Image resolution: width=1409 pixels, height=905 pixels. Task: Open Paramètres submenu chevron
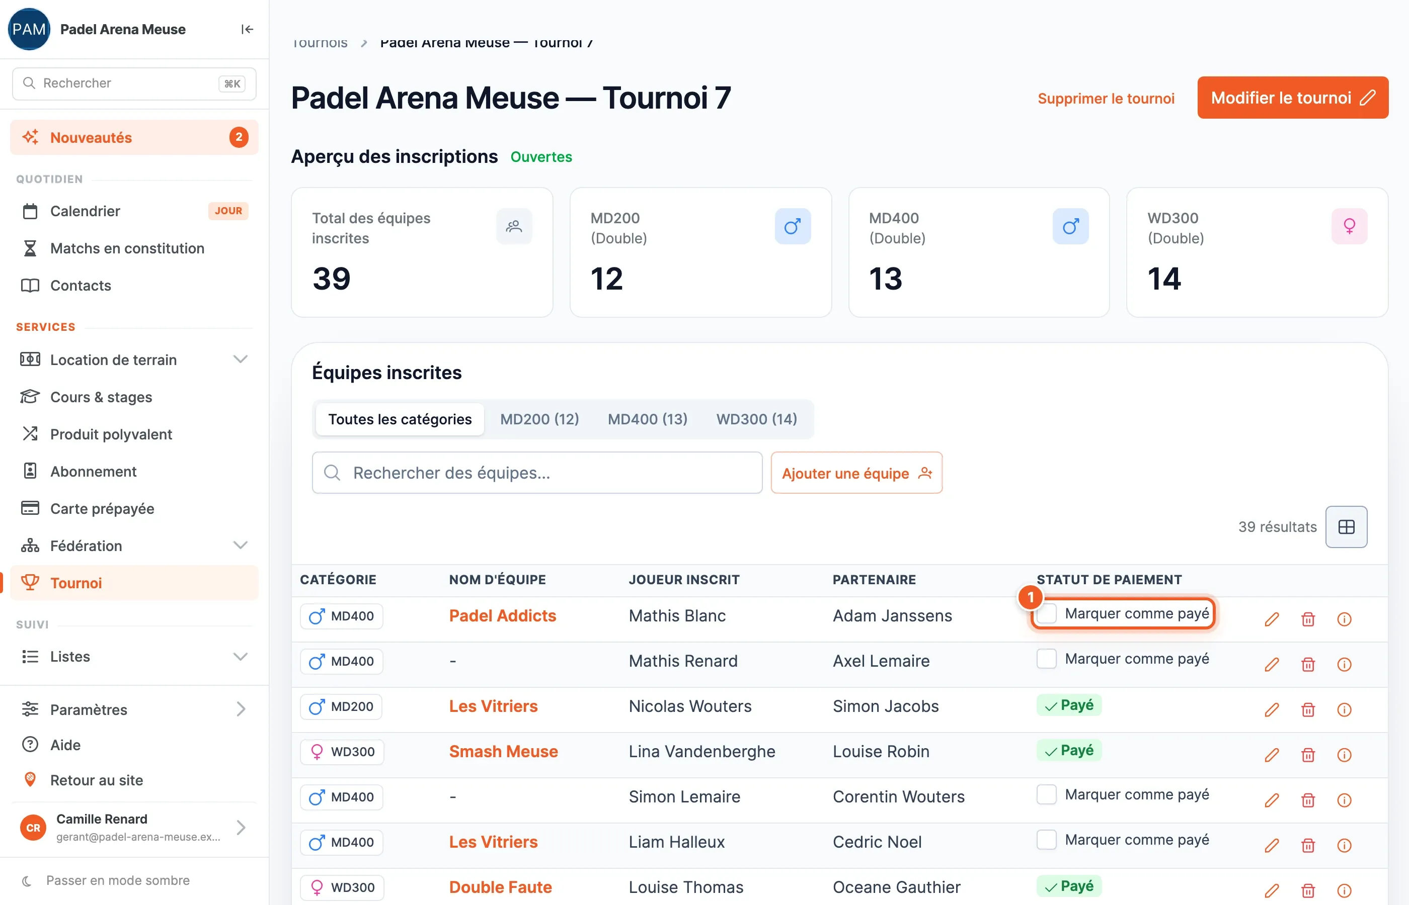click(241, 709)
